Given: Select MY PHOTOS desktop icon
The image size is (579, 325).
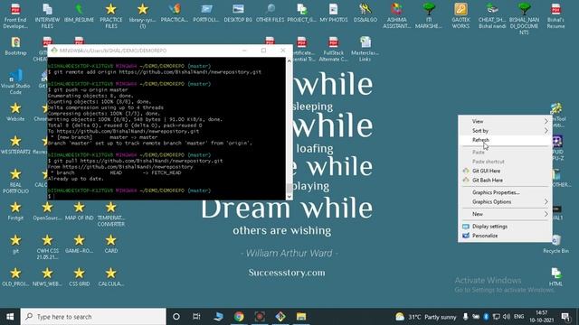Looking at the screenshot, I should 334,14.
